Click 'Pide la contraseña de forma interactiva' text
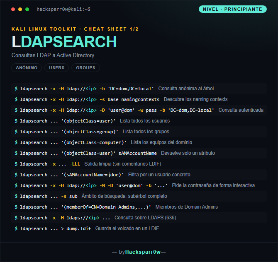 pos(213,185)
